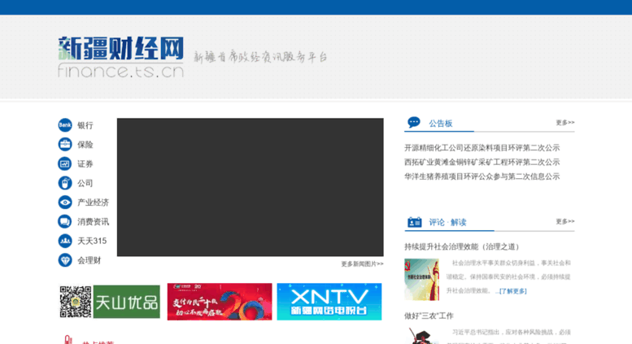This screenshot has width=632, height=344.
Task: Click the red 20th anniversary banner
Action: pyautogui.click(x=220, y=302)
